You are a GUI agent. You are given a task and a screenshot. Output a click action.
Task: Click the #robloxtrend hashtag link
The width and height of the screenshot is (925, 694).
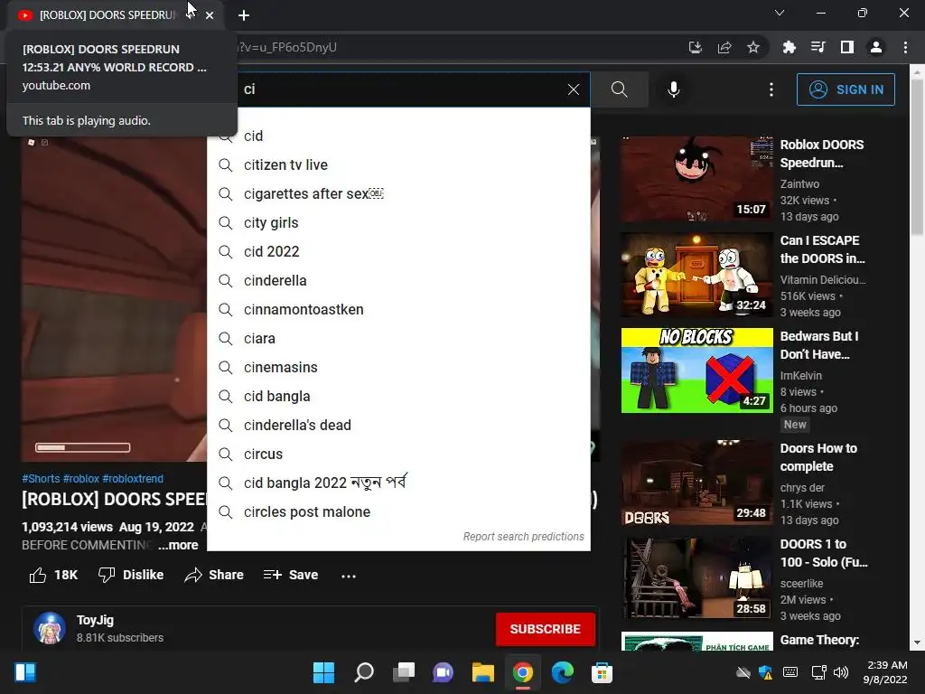(133, 479)
